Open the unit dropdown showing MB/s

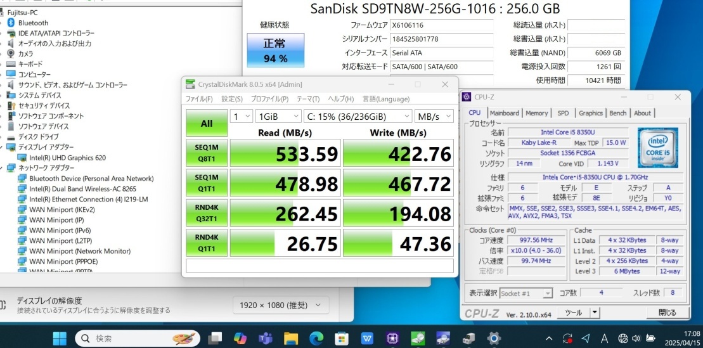click(434, 117)
